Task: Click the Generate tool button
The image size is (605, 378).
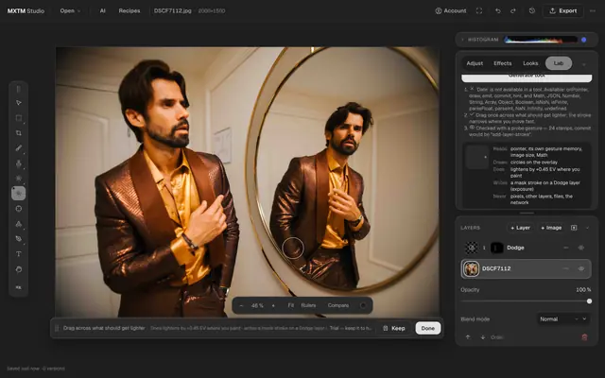Action: [x=527, y=77]
